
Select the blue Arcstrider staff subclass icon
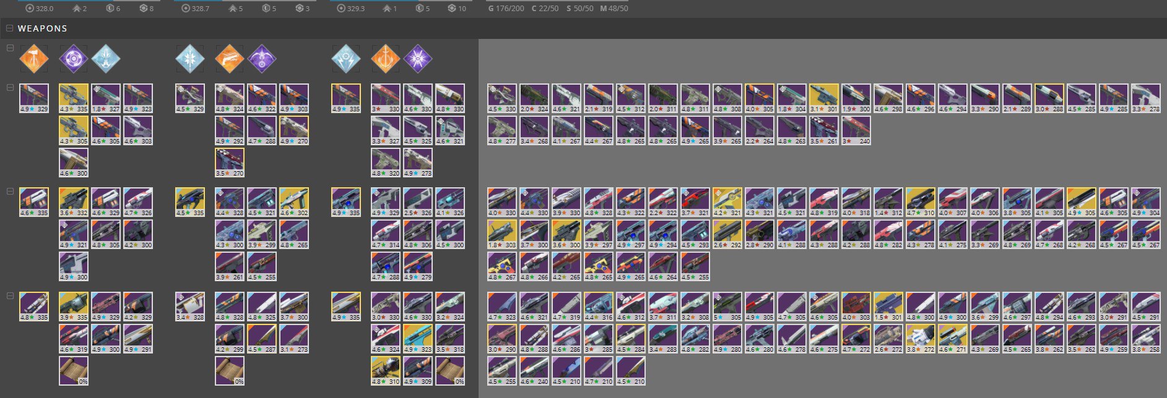pos(190,59)
